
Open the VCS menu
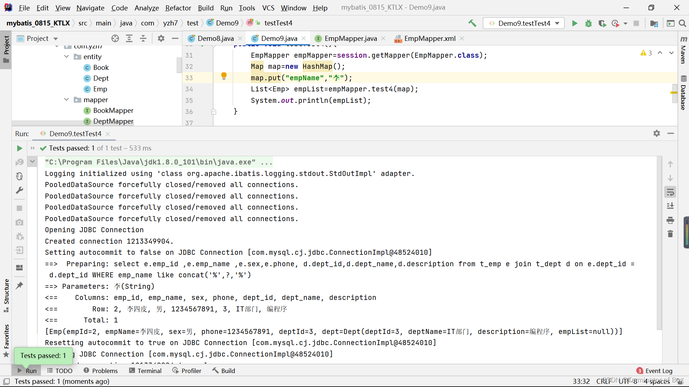point(268,8)
